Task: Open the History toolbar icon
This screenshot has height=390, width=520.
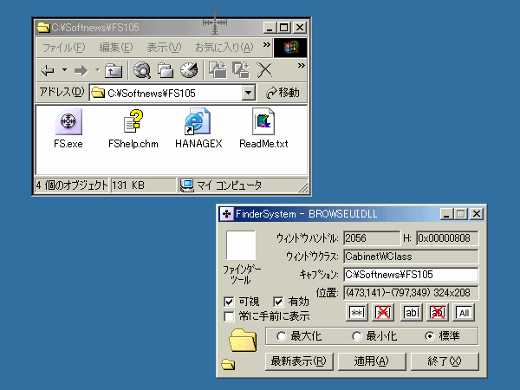Action: 188,70
